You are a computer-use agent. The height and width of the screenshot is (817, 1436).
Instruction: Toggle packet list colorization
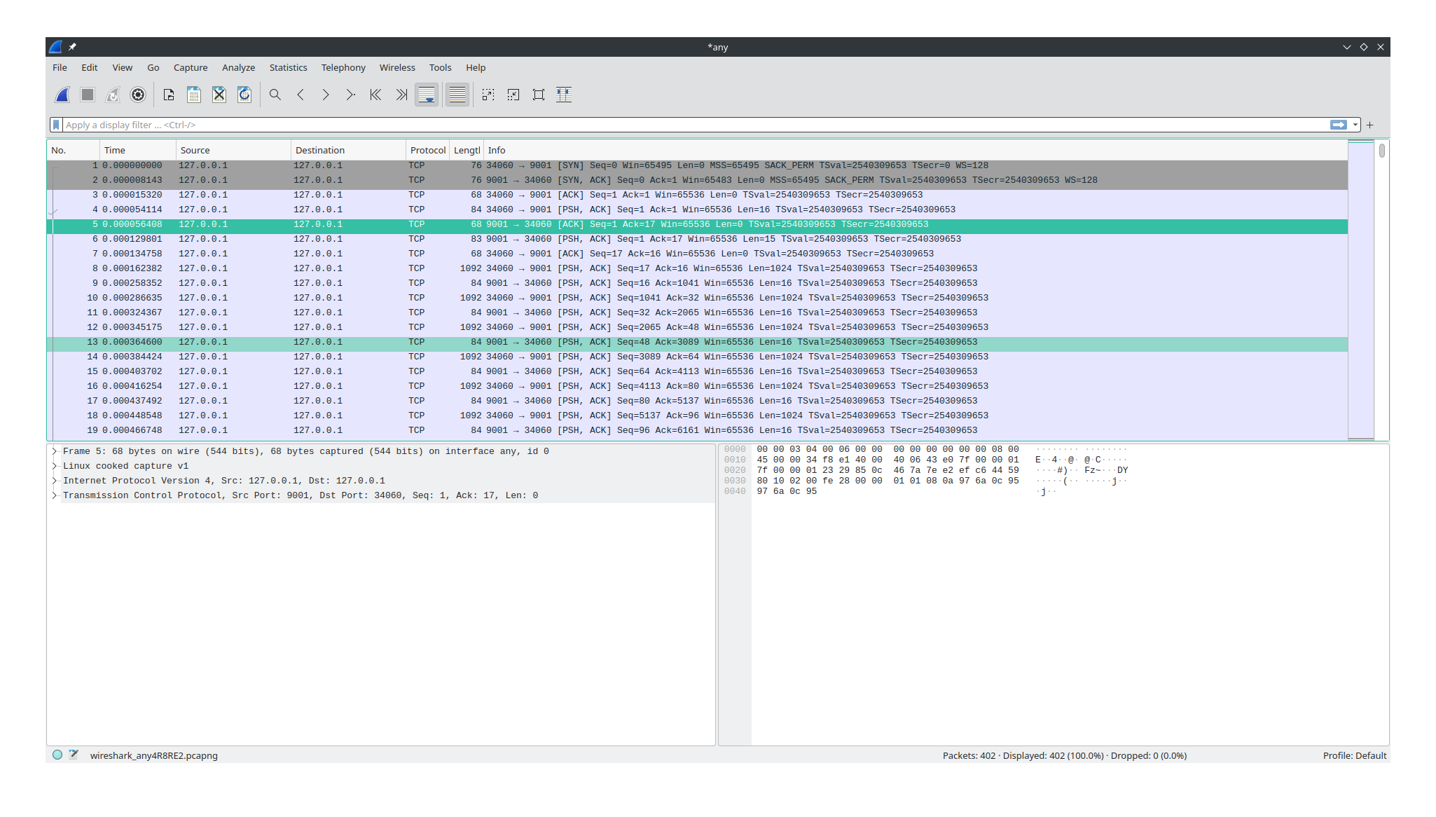(457, 95)
